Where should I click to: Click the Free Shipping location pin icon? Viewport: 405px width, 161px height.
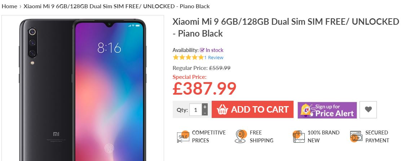point(241,136)
